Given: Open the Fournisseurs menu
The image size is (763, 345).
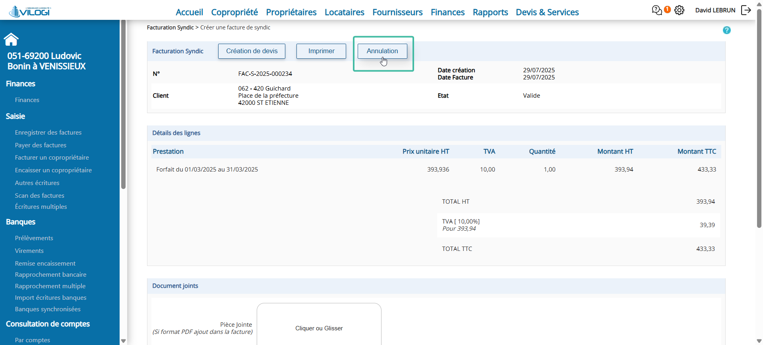Looking at the screenshot, I should [x=397, y=12].
